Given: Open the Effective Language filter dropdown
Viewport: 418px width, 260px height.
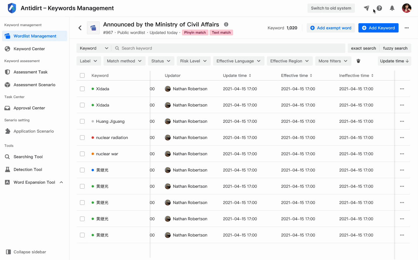Looking at the screenshot, I should [239, 61].
